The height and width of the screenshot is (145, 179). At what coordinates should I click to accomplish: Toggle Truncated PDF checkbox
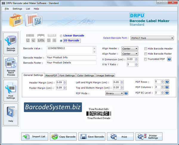pyautogui.click(x=146, y=59)
